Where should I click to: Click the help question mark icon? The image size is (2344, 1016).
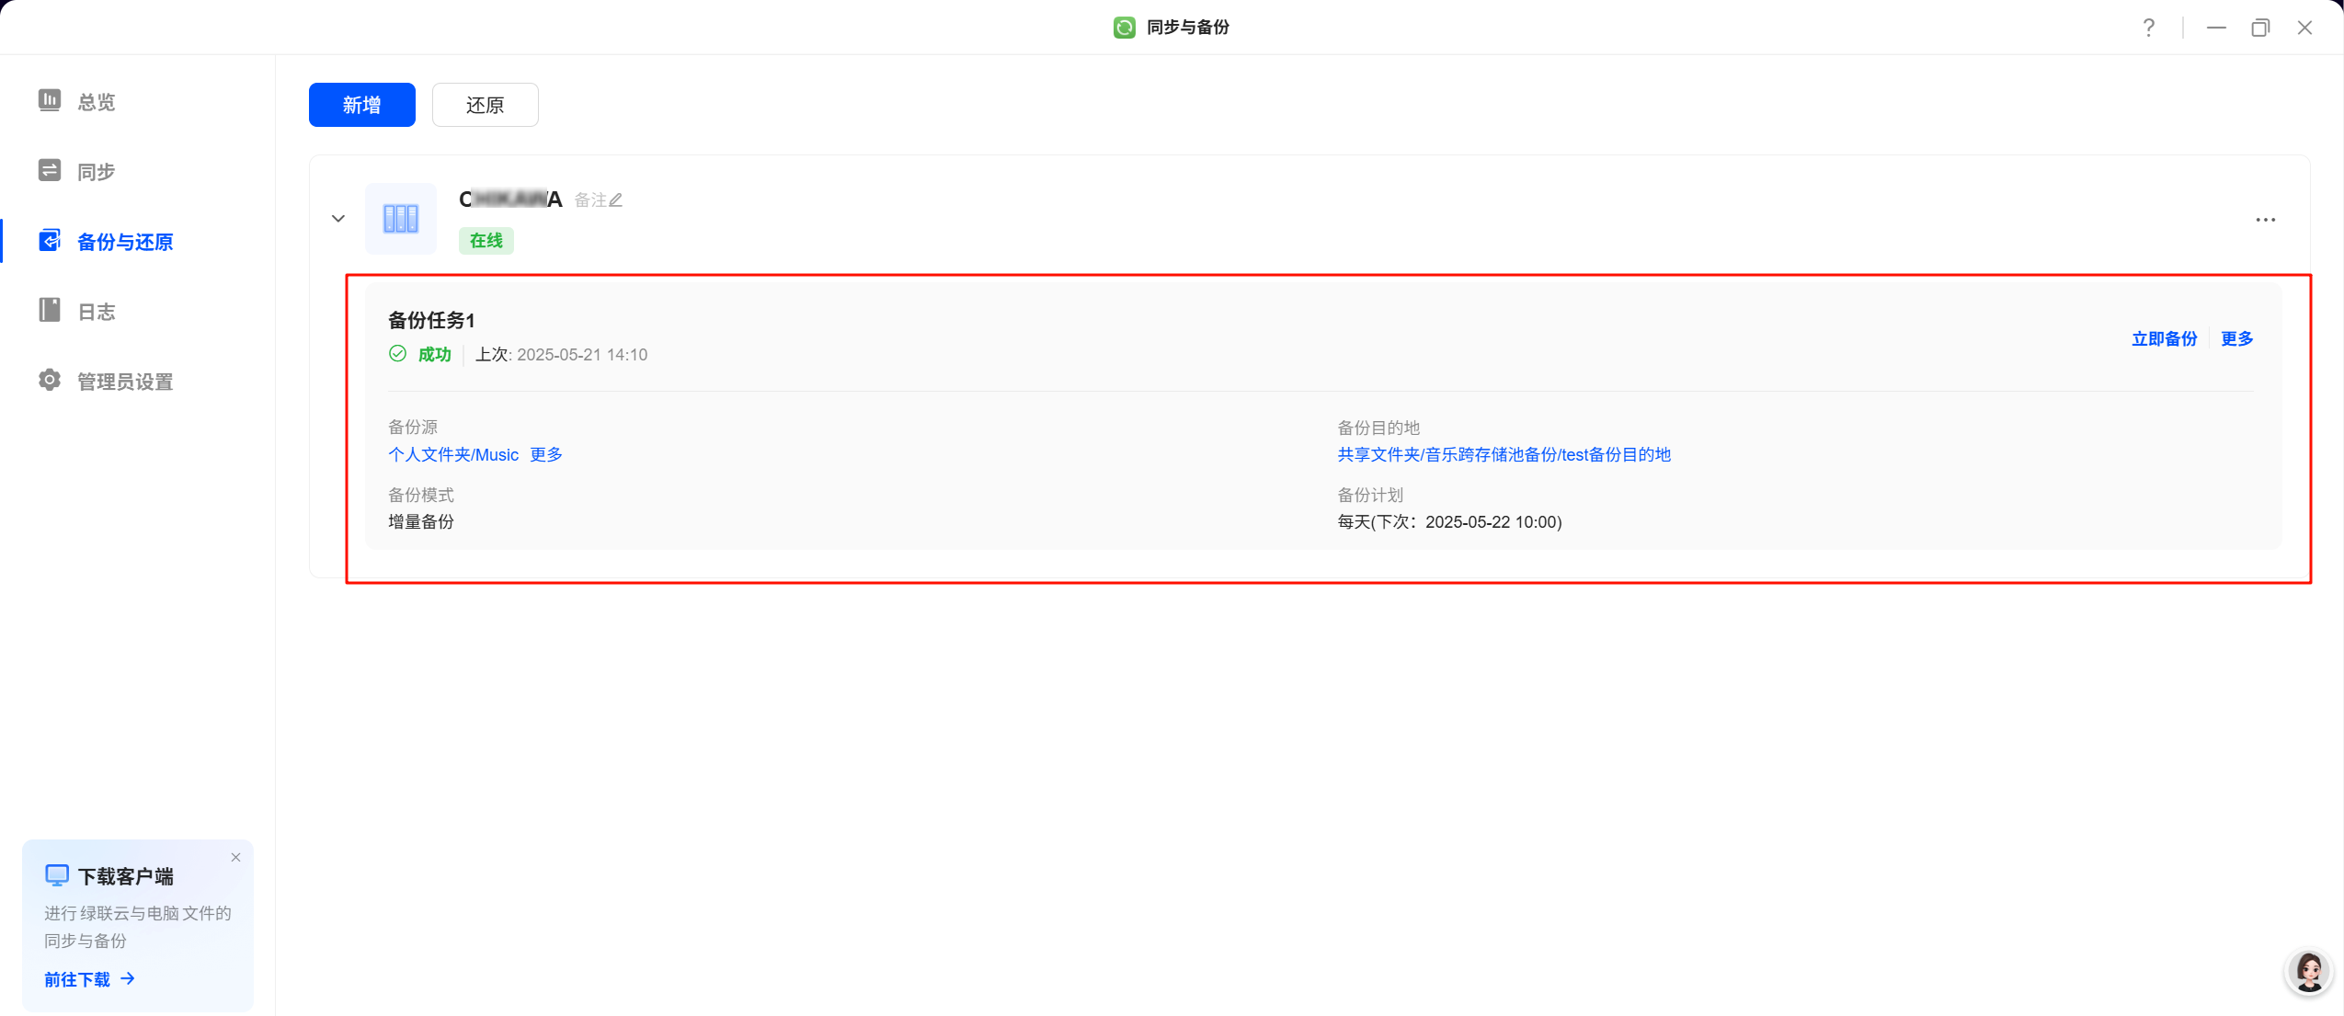click(2148, 28)
